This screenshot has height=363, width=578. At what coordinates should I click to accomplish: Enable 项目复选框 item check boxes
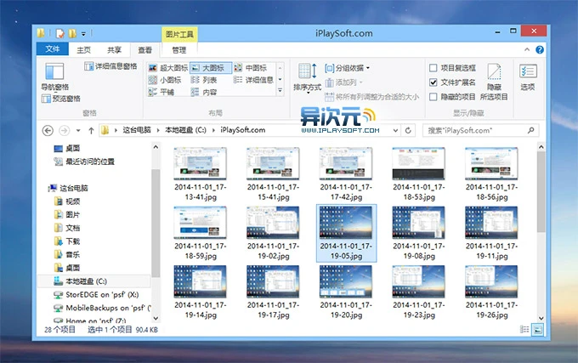pos(433,68)
